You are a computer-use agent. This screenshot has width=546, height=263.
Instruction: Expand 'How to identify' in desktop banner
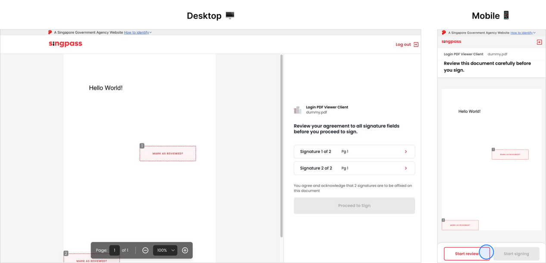137,32
